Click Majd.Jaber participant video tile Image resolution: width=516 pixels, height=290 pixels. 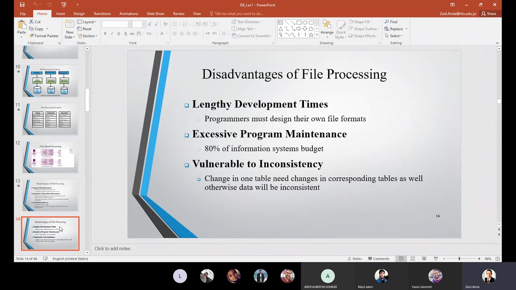coord(381,276)
